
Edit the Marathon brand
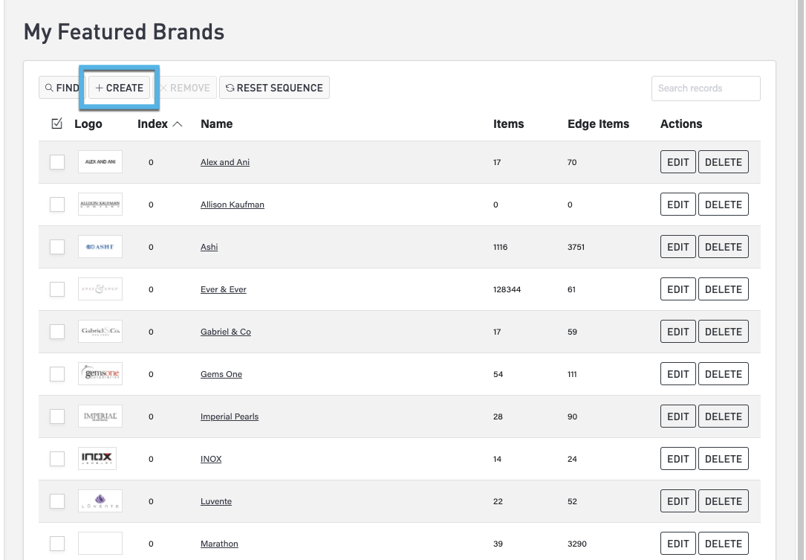point(677,544)
